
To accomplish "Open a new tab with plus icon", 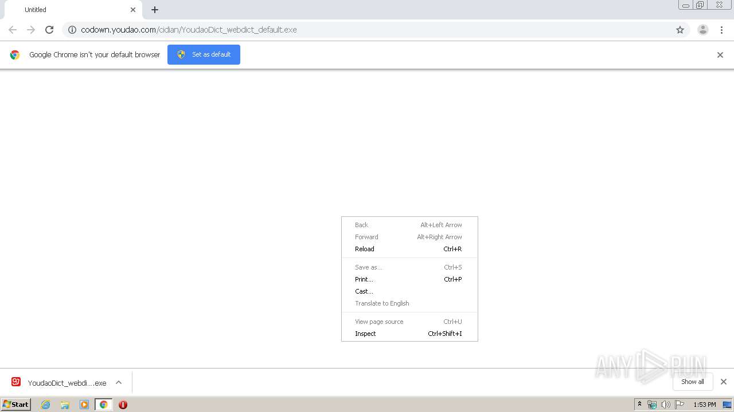I will [155, 10].
